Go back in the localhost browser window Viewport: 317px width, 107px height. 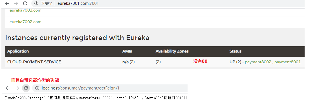(8, 88)
